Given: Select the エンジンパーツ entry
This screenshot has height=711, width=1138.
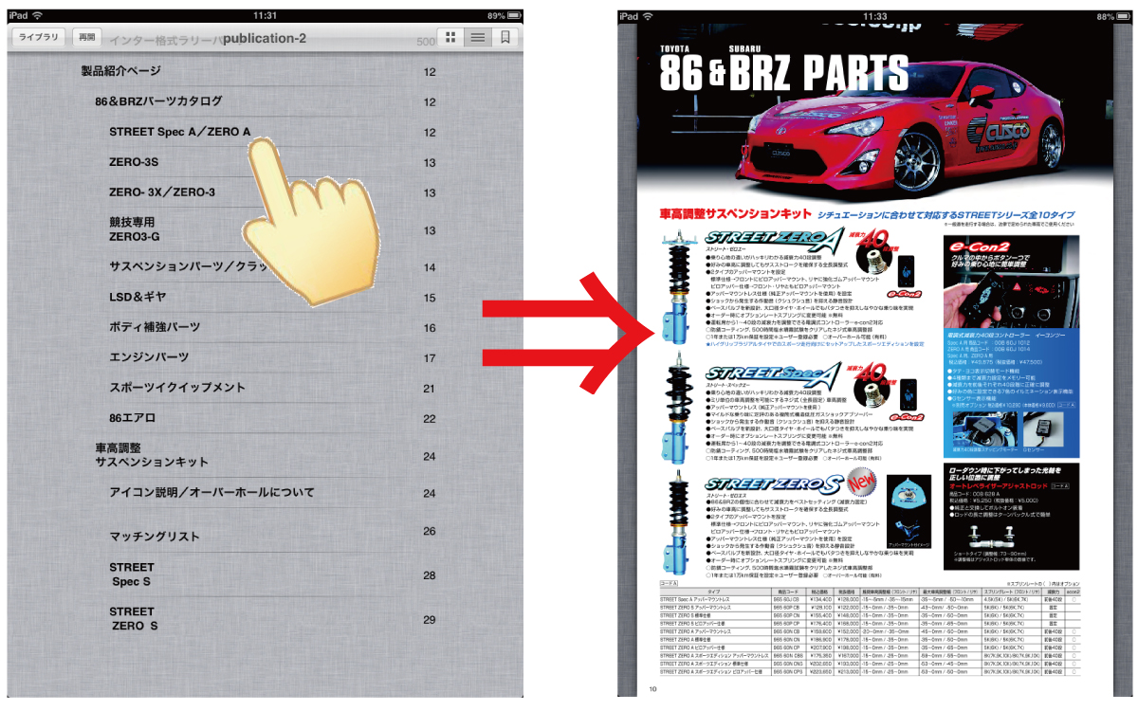Looking at the screenshot, I should [149, 358].
